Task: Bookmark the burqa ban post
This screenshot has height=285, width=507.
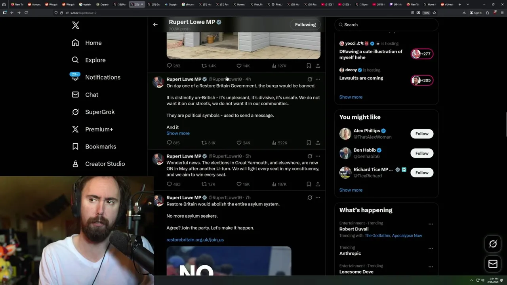Action: [x=309, y=143]
